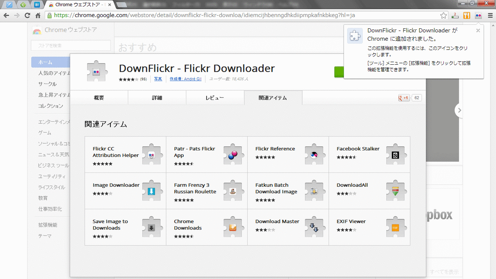Viewport: 496px width, 279px height.
Task: Click the EXIF Viewer title text
Action: click(x=351, y=222)
